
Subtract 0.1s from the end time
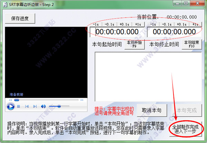(167, 24)
